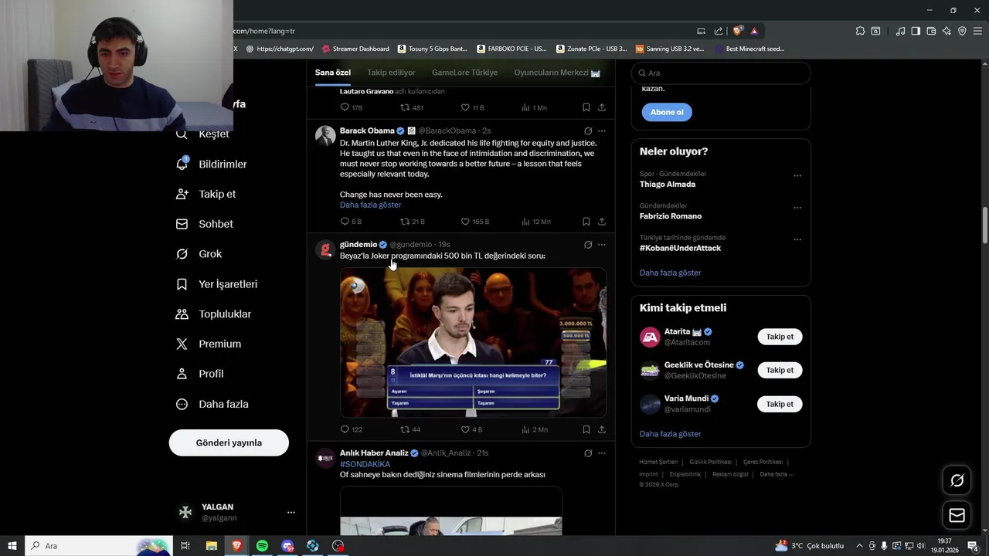This screenshot has height=556, width=989.
Task: Open the Brave Shields icon
Action: (x=738, y=31)
